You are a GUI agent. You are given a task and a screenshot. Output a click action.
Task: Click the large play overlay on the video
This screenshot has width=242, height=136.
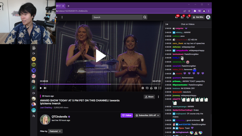[101, 56]
